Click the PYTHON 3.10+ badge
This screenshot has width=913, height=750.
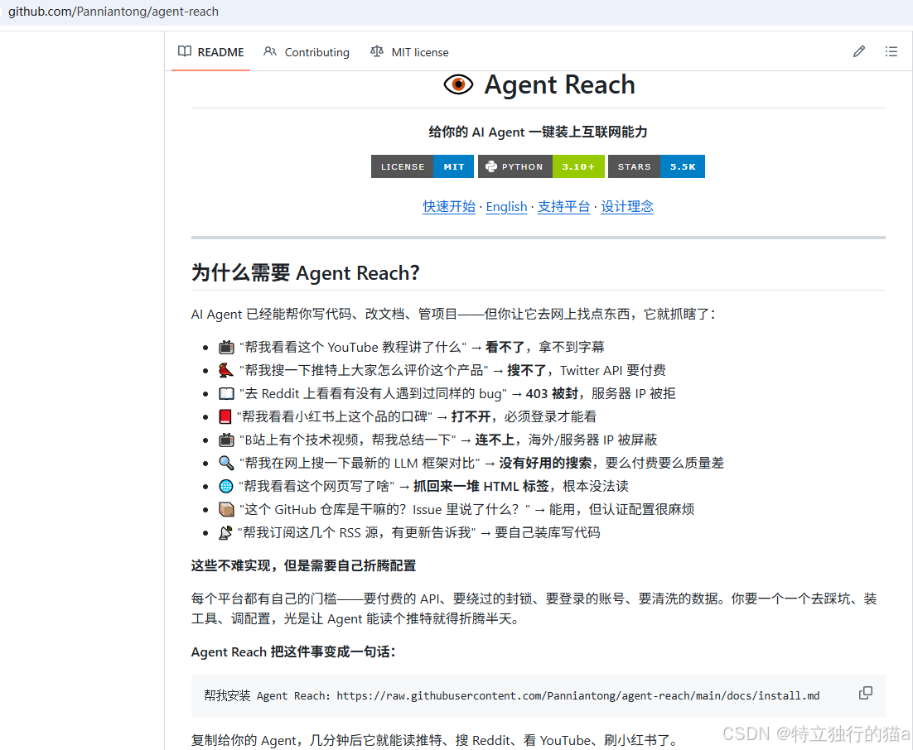[x=542, y=166]
